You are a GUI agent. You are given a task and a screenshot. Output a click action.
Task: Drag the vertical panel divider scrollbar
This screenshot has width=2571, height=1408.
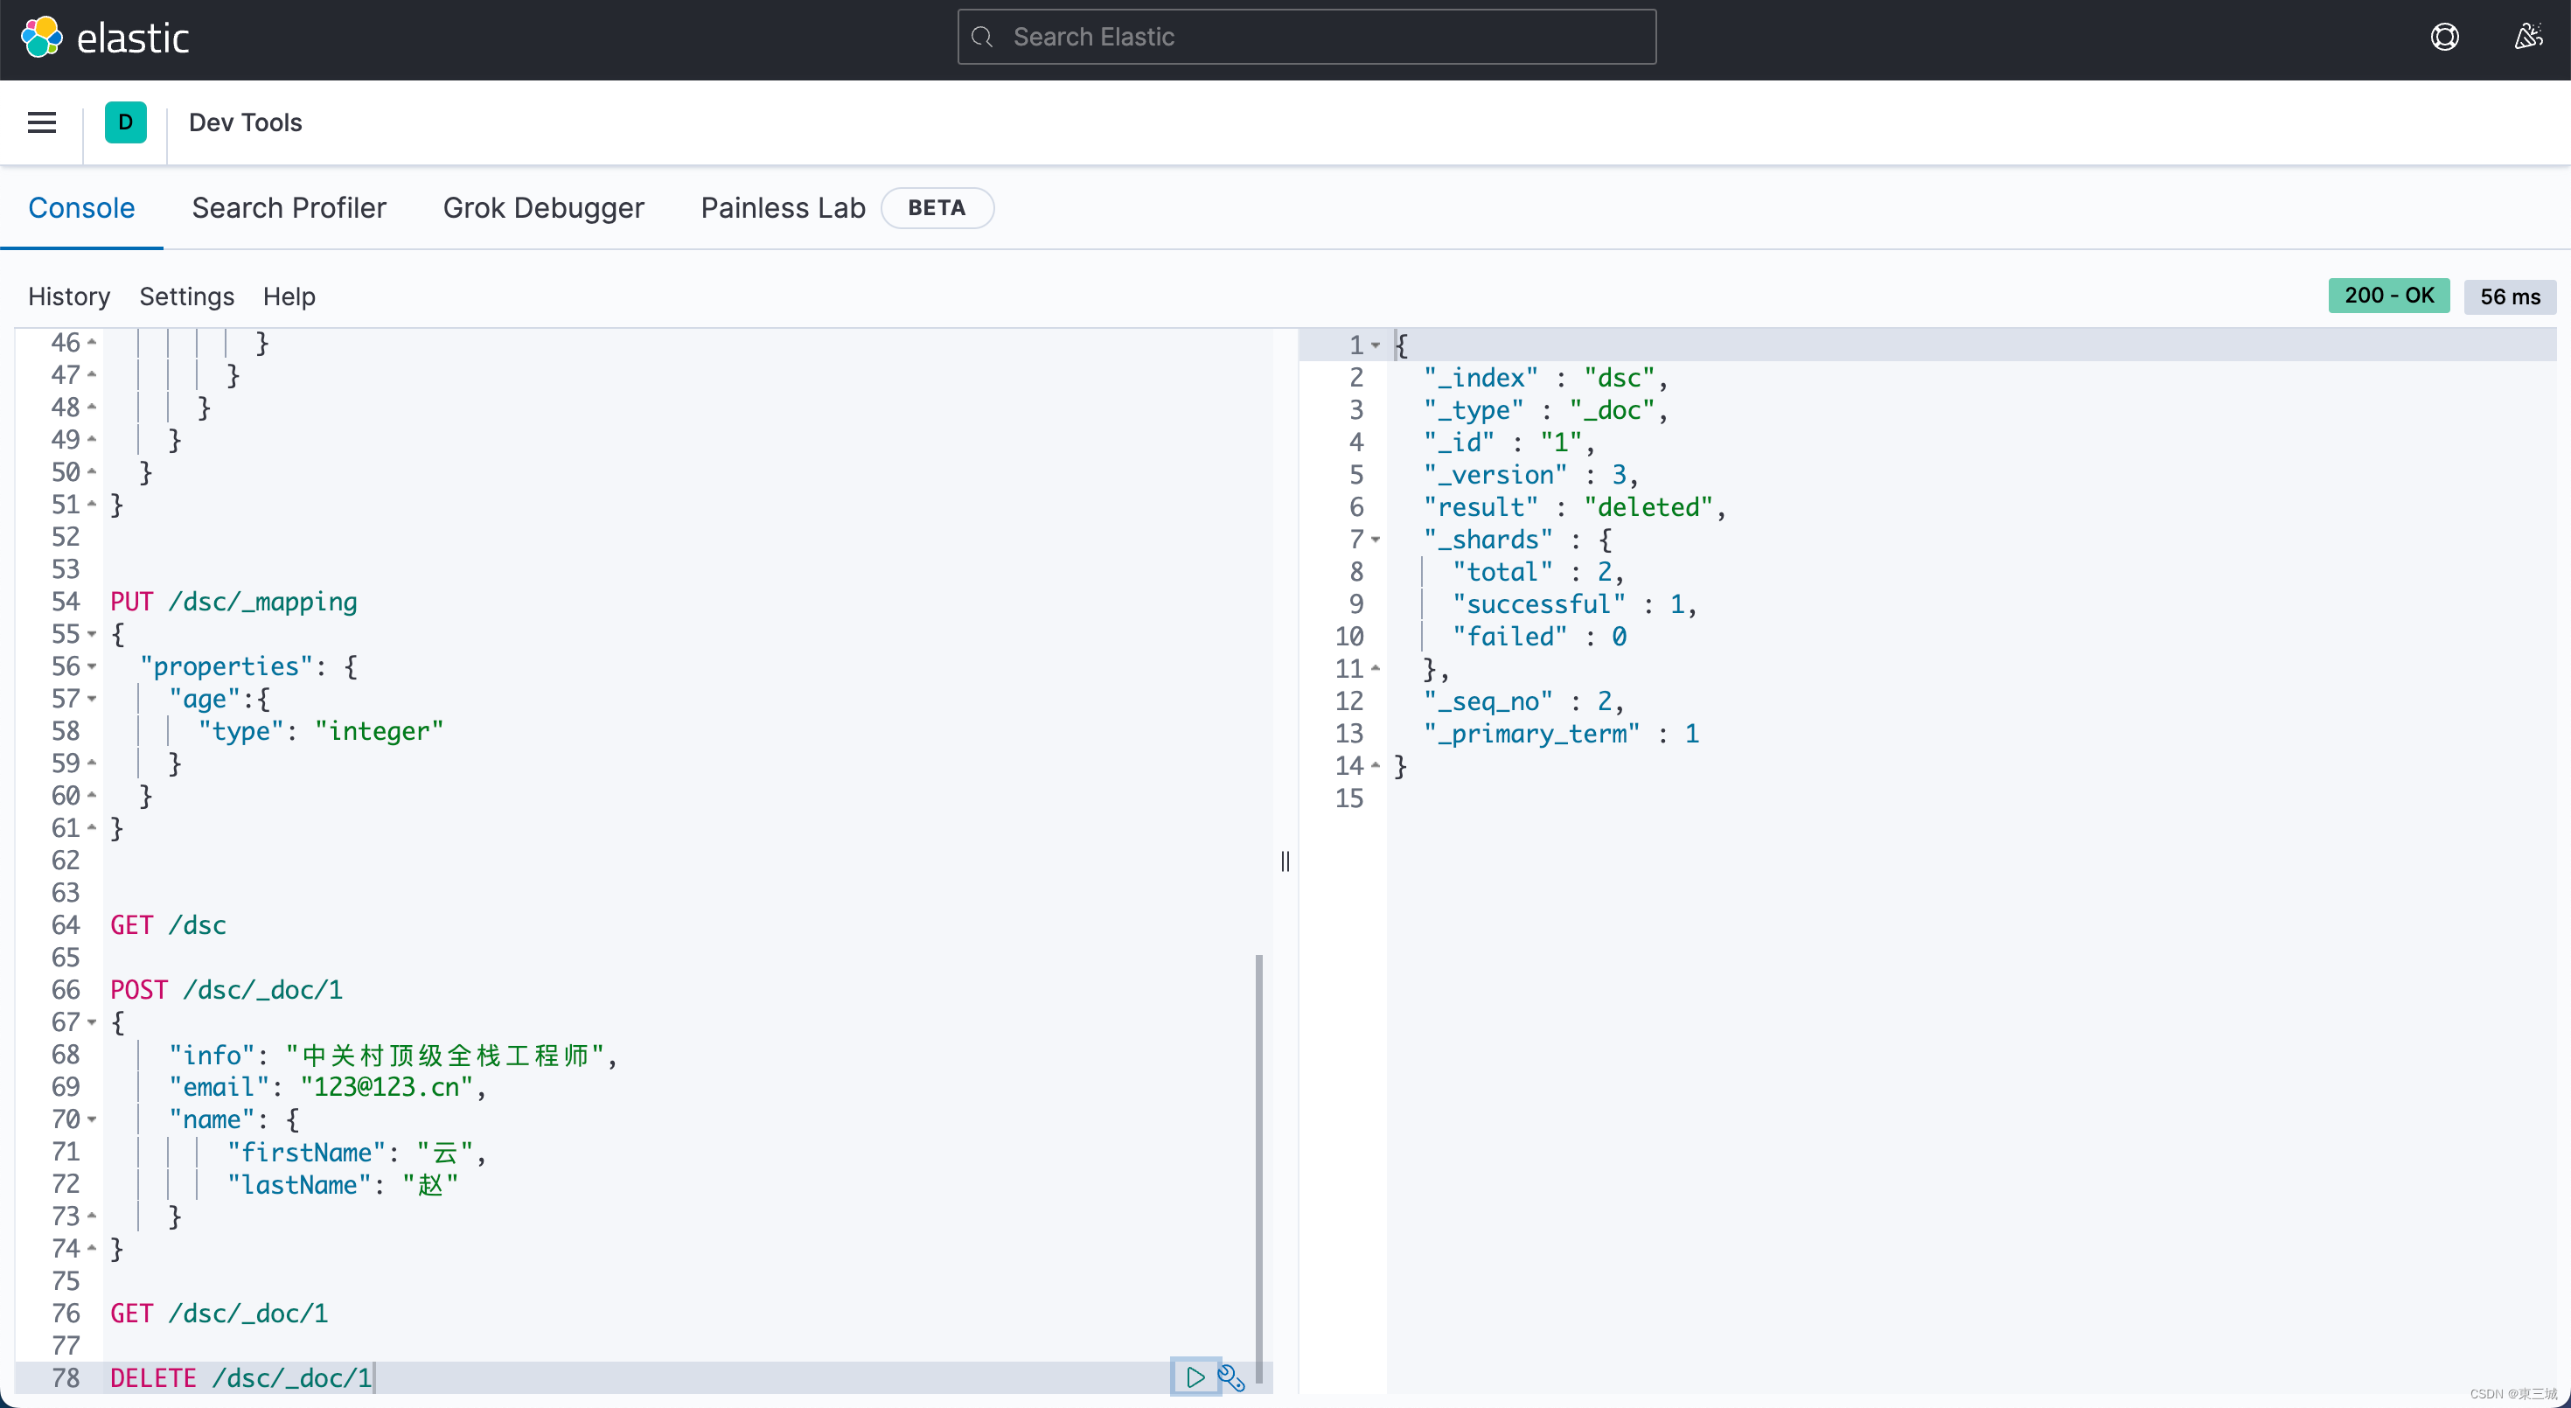click(1285, 861)
